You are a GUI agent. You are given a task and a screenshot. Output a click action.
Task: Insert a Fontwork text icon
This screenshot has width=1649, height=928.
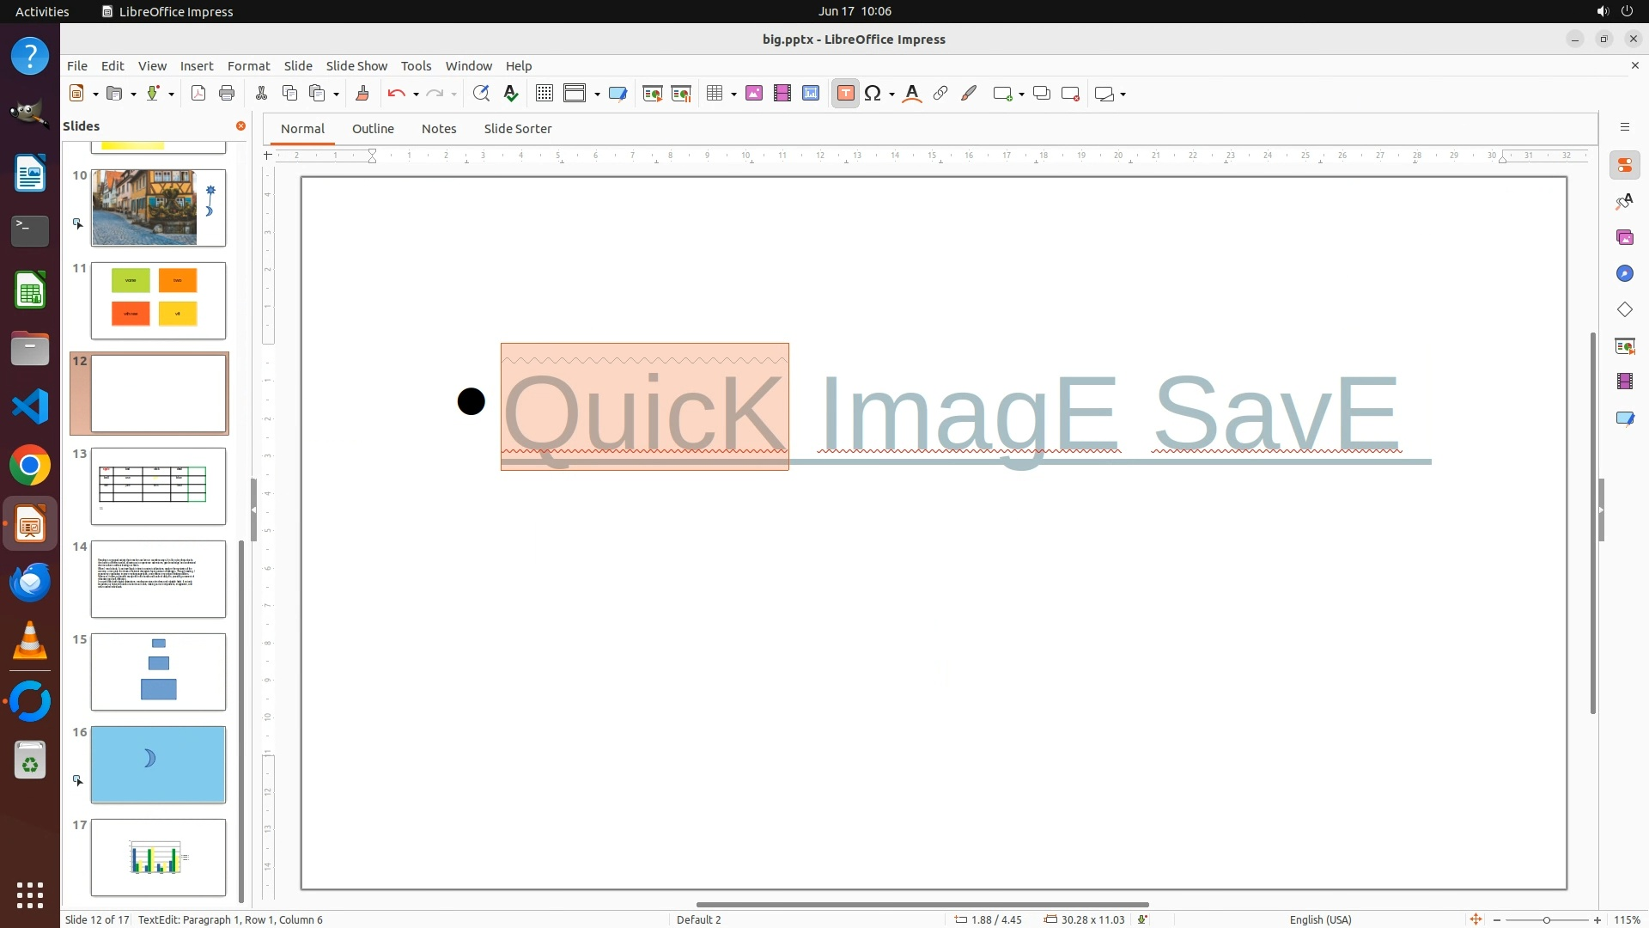pos(912,94)
